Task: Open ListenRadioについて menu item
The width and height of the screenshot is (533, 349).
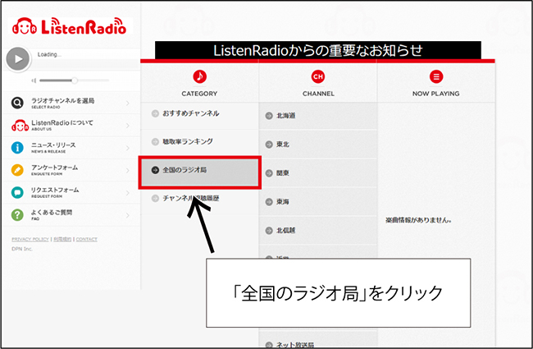Action: 71,126
